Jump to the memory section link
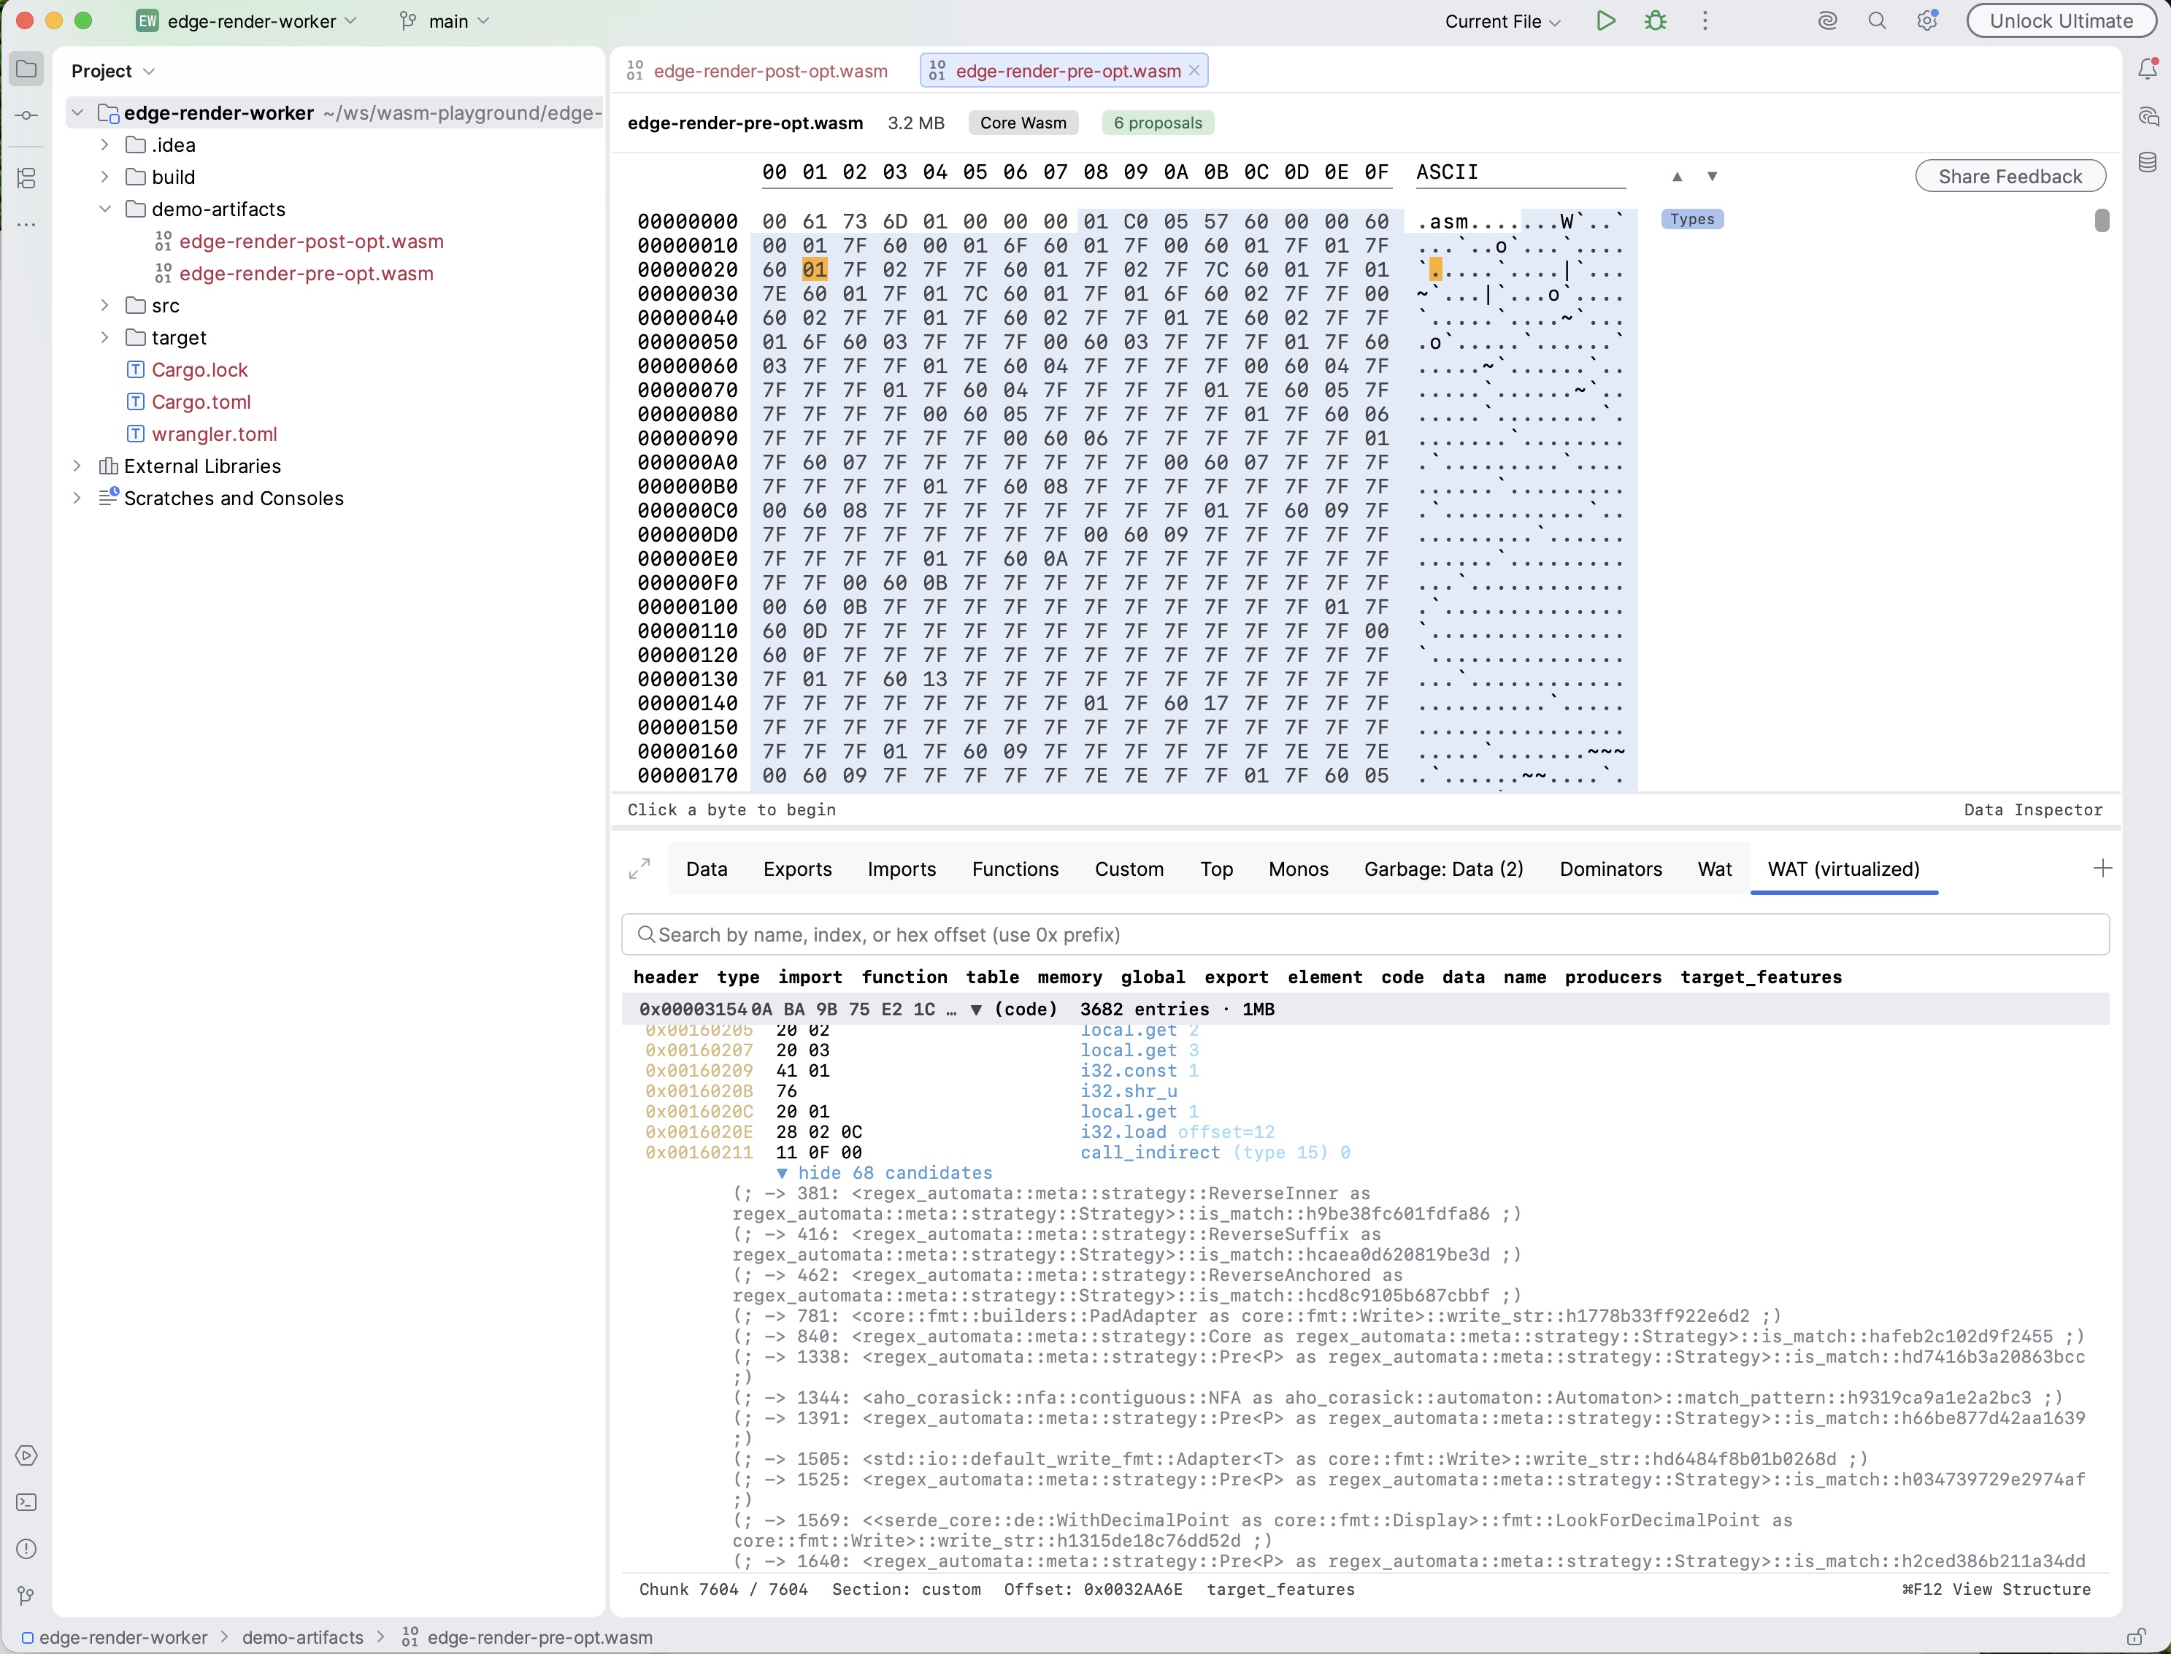 pyautogui.click(x=1069, y=977)
